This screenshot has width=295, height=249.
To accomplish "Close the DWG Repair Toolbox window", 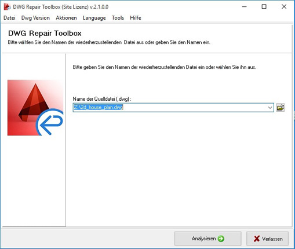I will (284, 7).
